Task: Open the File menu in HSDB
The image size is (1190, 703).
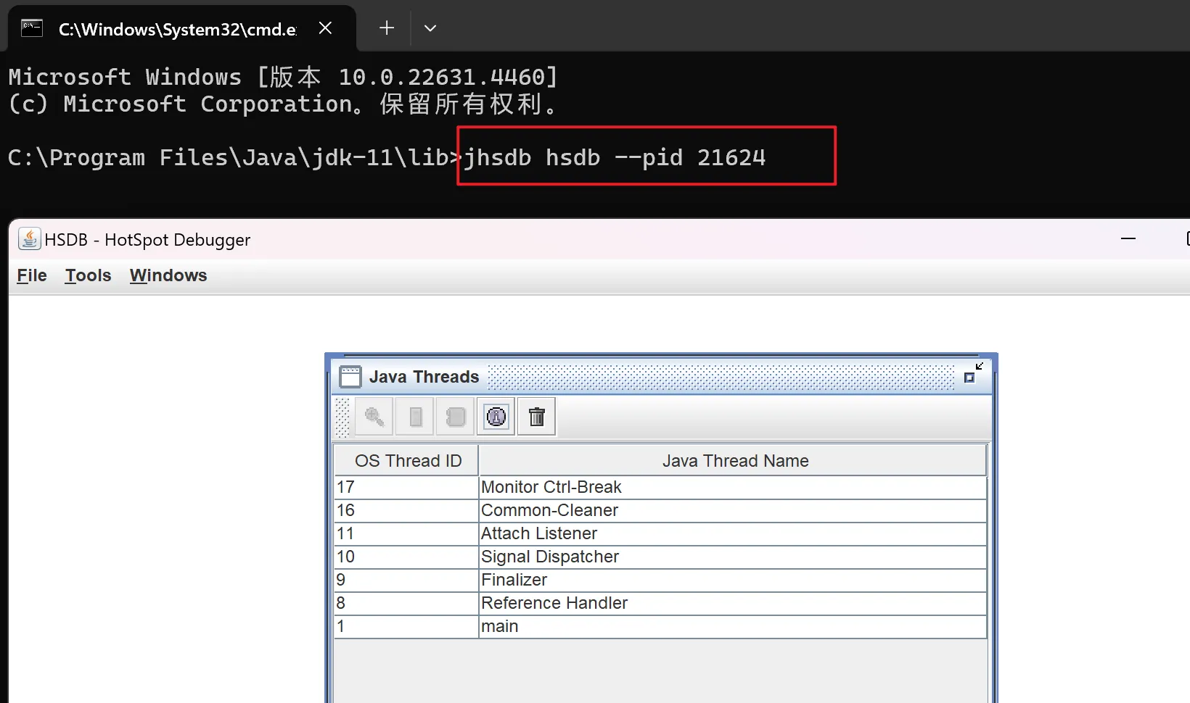Action: pyautogui.click(x=32, y=275)
